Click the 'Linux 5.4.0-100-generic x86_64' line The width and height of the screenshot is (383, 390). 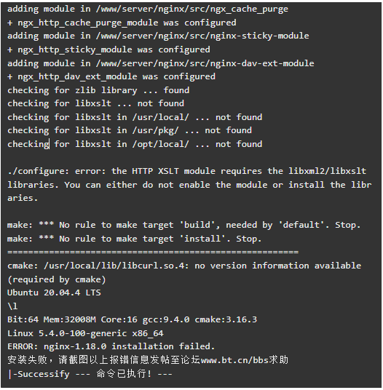tap(85, 333)
